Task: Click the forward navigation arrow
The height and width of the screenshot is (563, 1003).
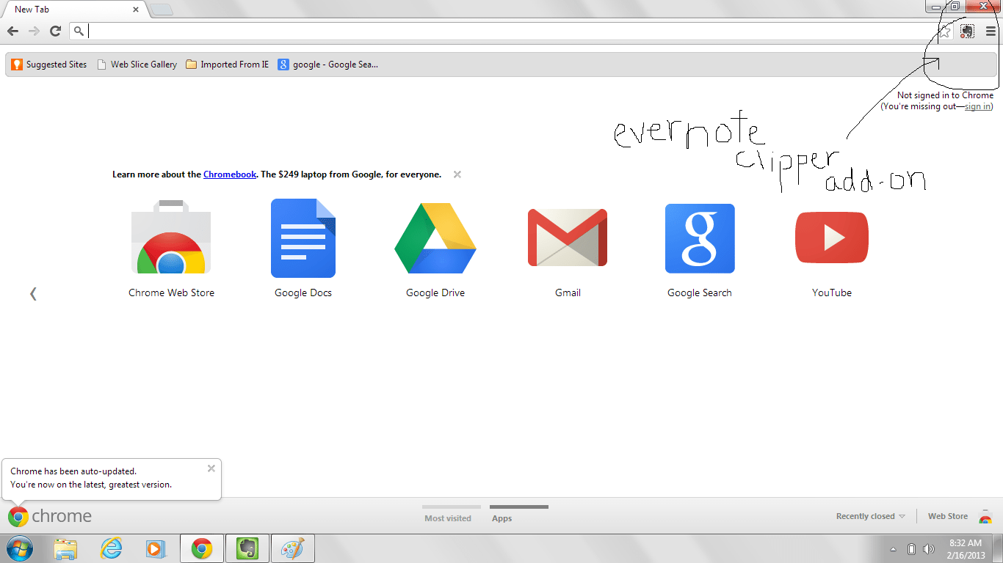Action: click(x=34, y=31)
